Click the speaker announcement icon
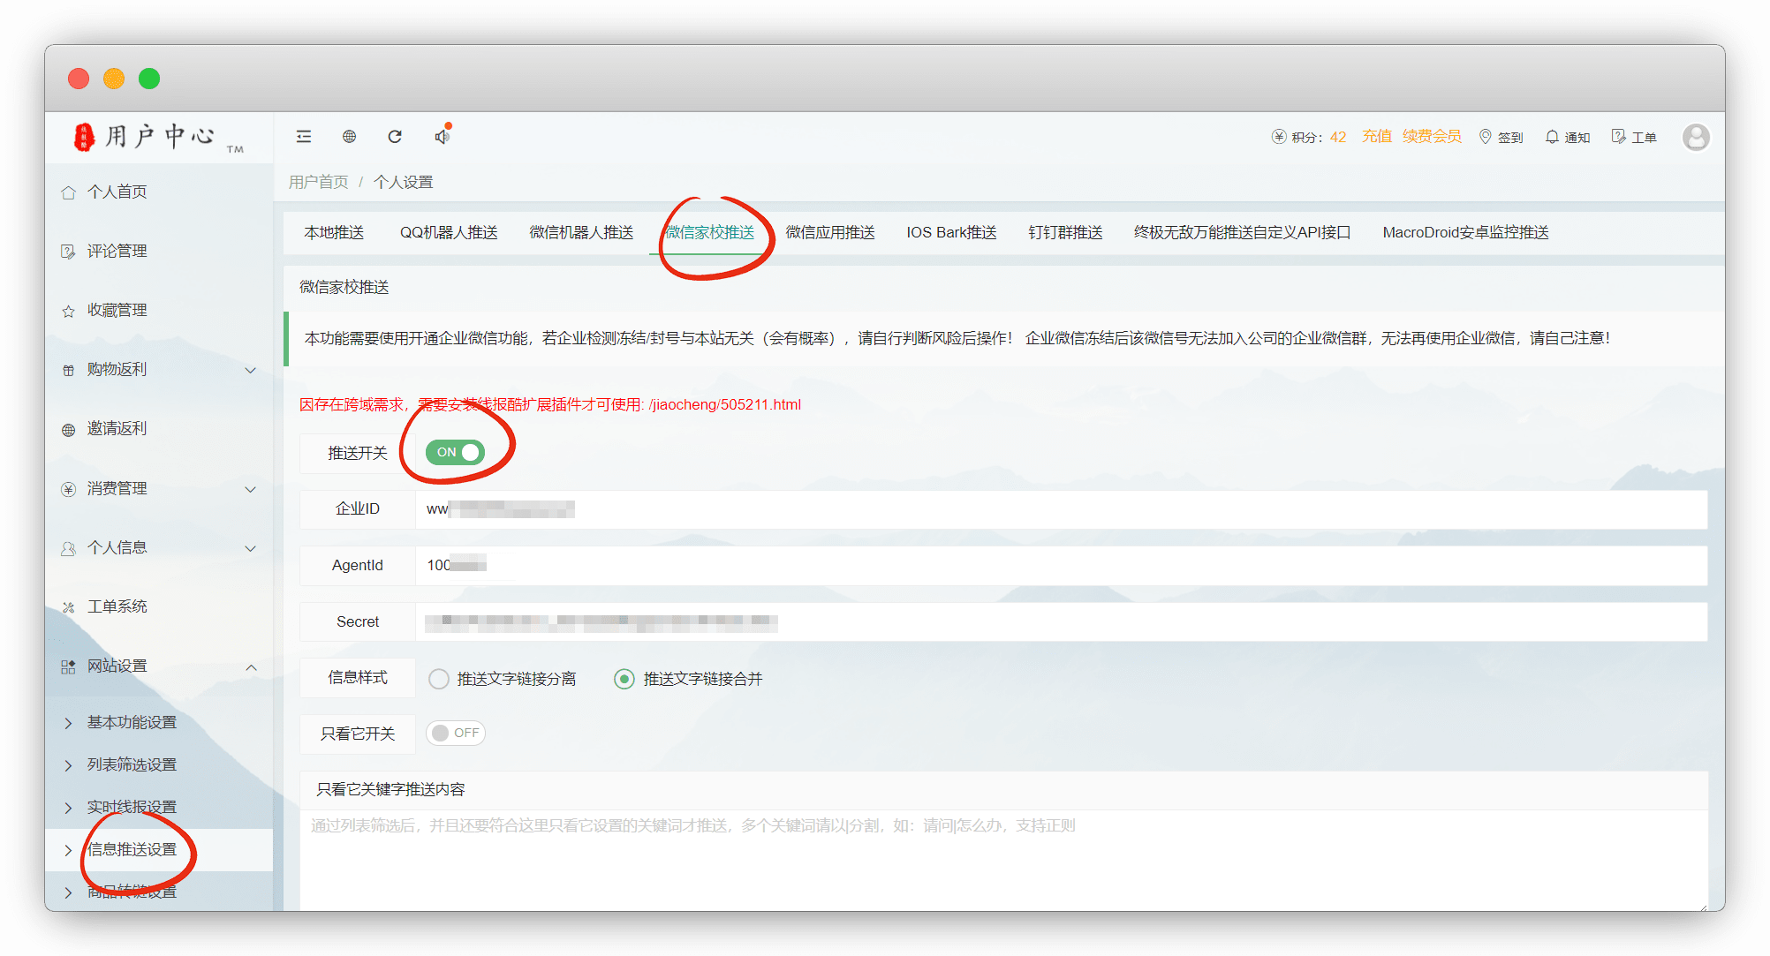 [442, 137]
